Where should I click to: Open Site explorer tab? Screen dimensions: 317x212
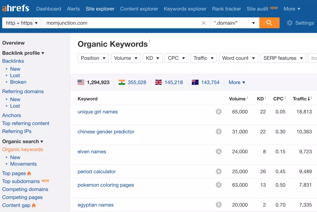(100, 9)
